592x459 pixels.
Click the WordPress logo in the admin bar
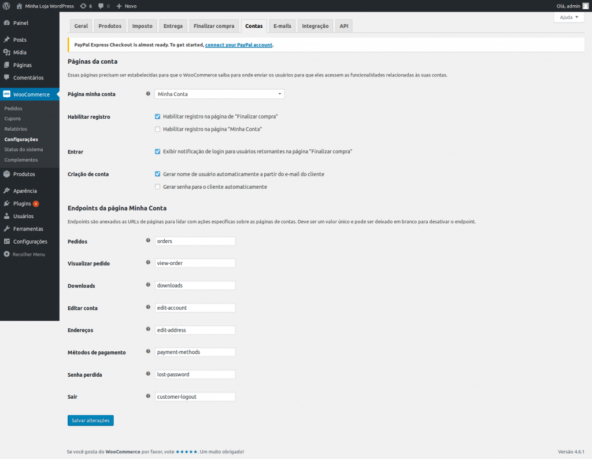[x=6, y=6]
